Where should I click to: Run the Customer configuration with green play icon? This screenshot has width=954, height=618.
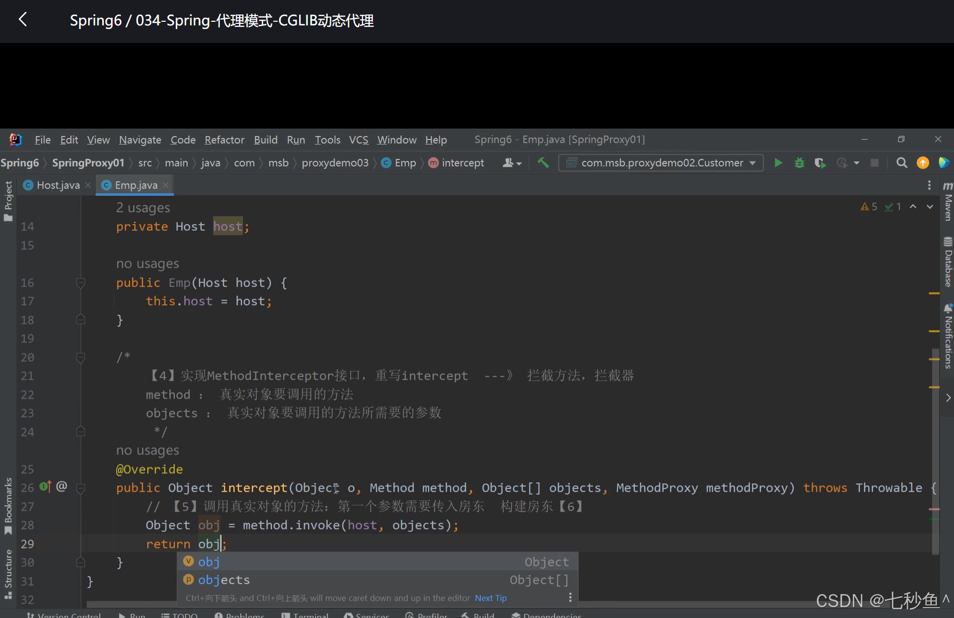(x=778, y=162)
